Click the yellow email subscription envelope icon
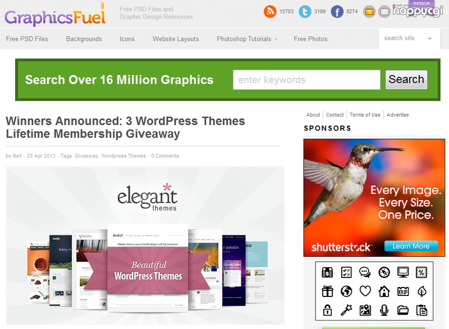The height and width of the screenshot is (329, 449). click(x=369, y=12)
